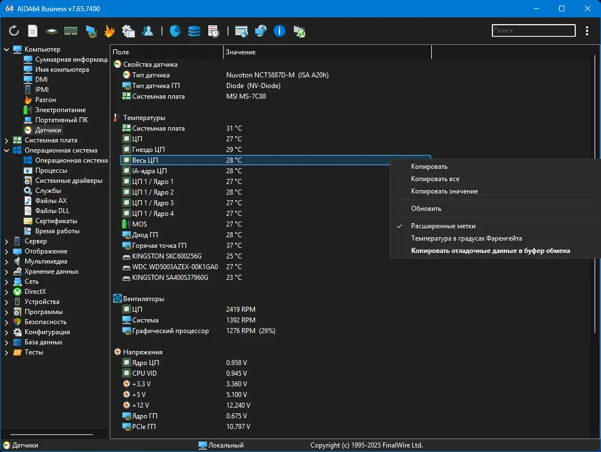This screenshot has width=601, height=452.
Task: Launch the System Stability Test flame icon
Action: click(110, 31)
